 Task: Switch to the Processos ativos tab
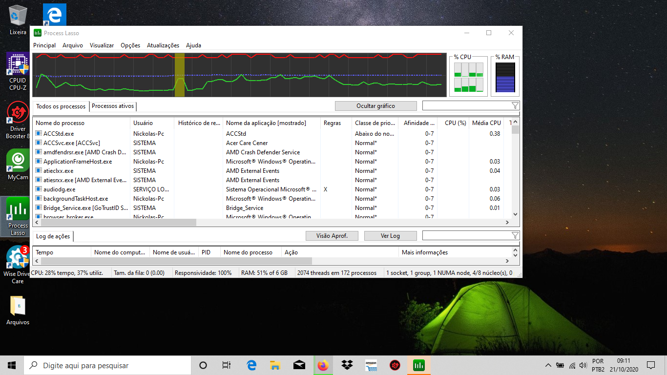click(113, 106)
